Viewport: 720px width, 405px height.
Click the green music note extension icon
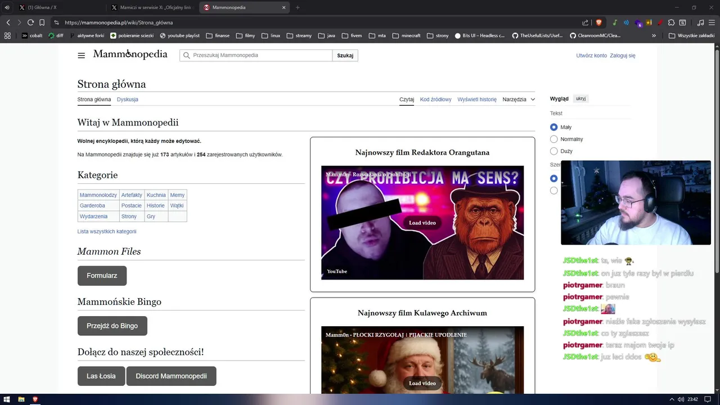pos(615,22)
